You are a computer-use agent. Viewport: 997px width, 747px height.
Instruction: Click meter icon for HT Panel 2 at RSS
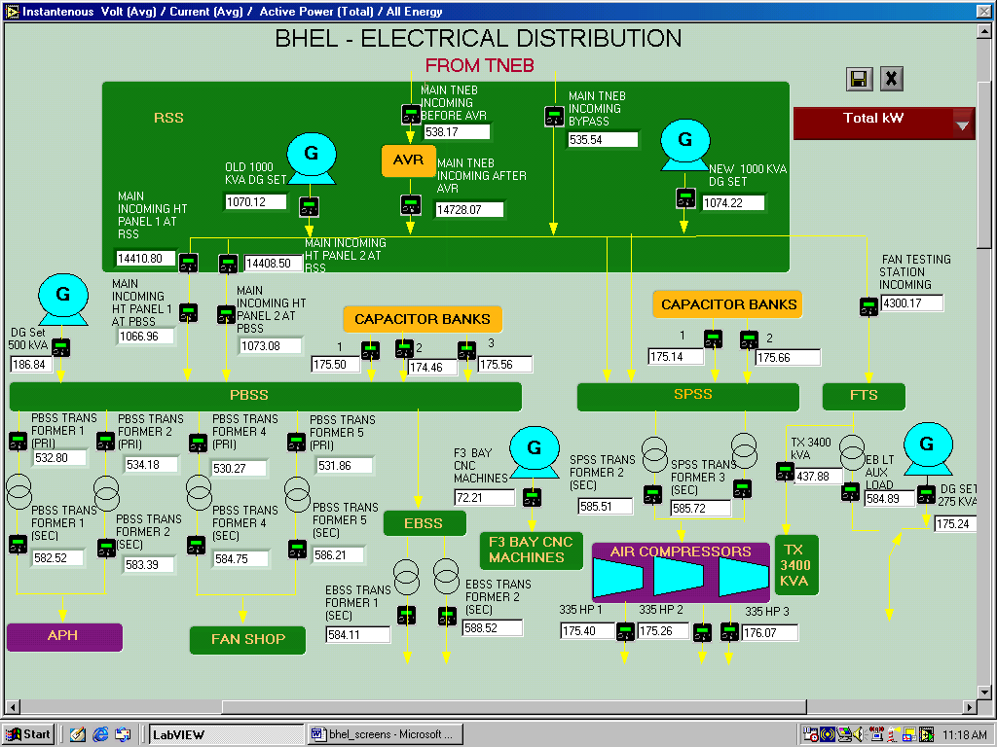point(228,264)
